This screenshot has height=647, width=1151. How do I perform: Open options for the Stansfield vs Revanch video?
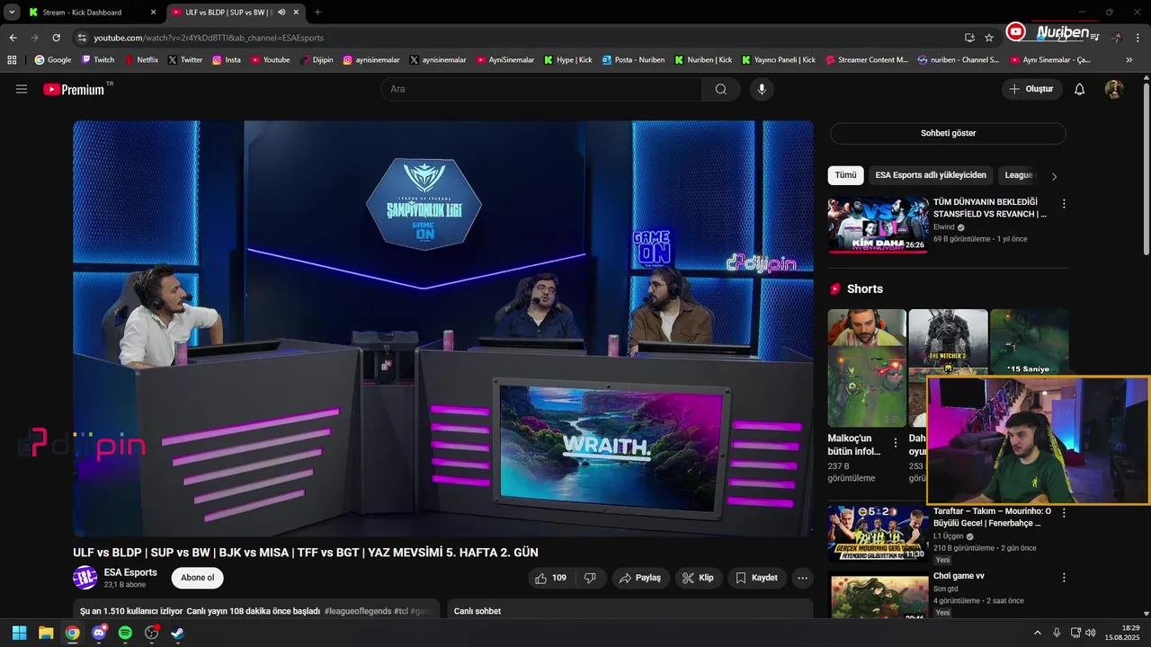[x=1064, y=204]
